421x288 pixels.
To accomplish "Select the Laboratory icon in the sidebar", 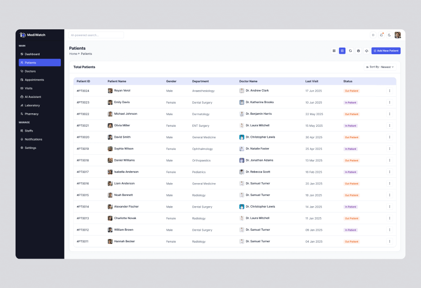I will (x=23, y=105).
